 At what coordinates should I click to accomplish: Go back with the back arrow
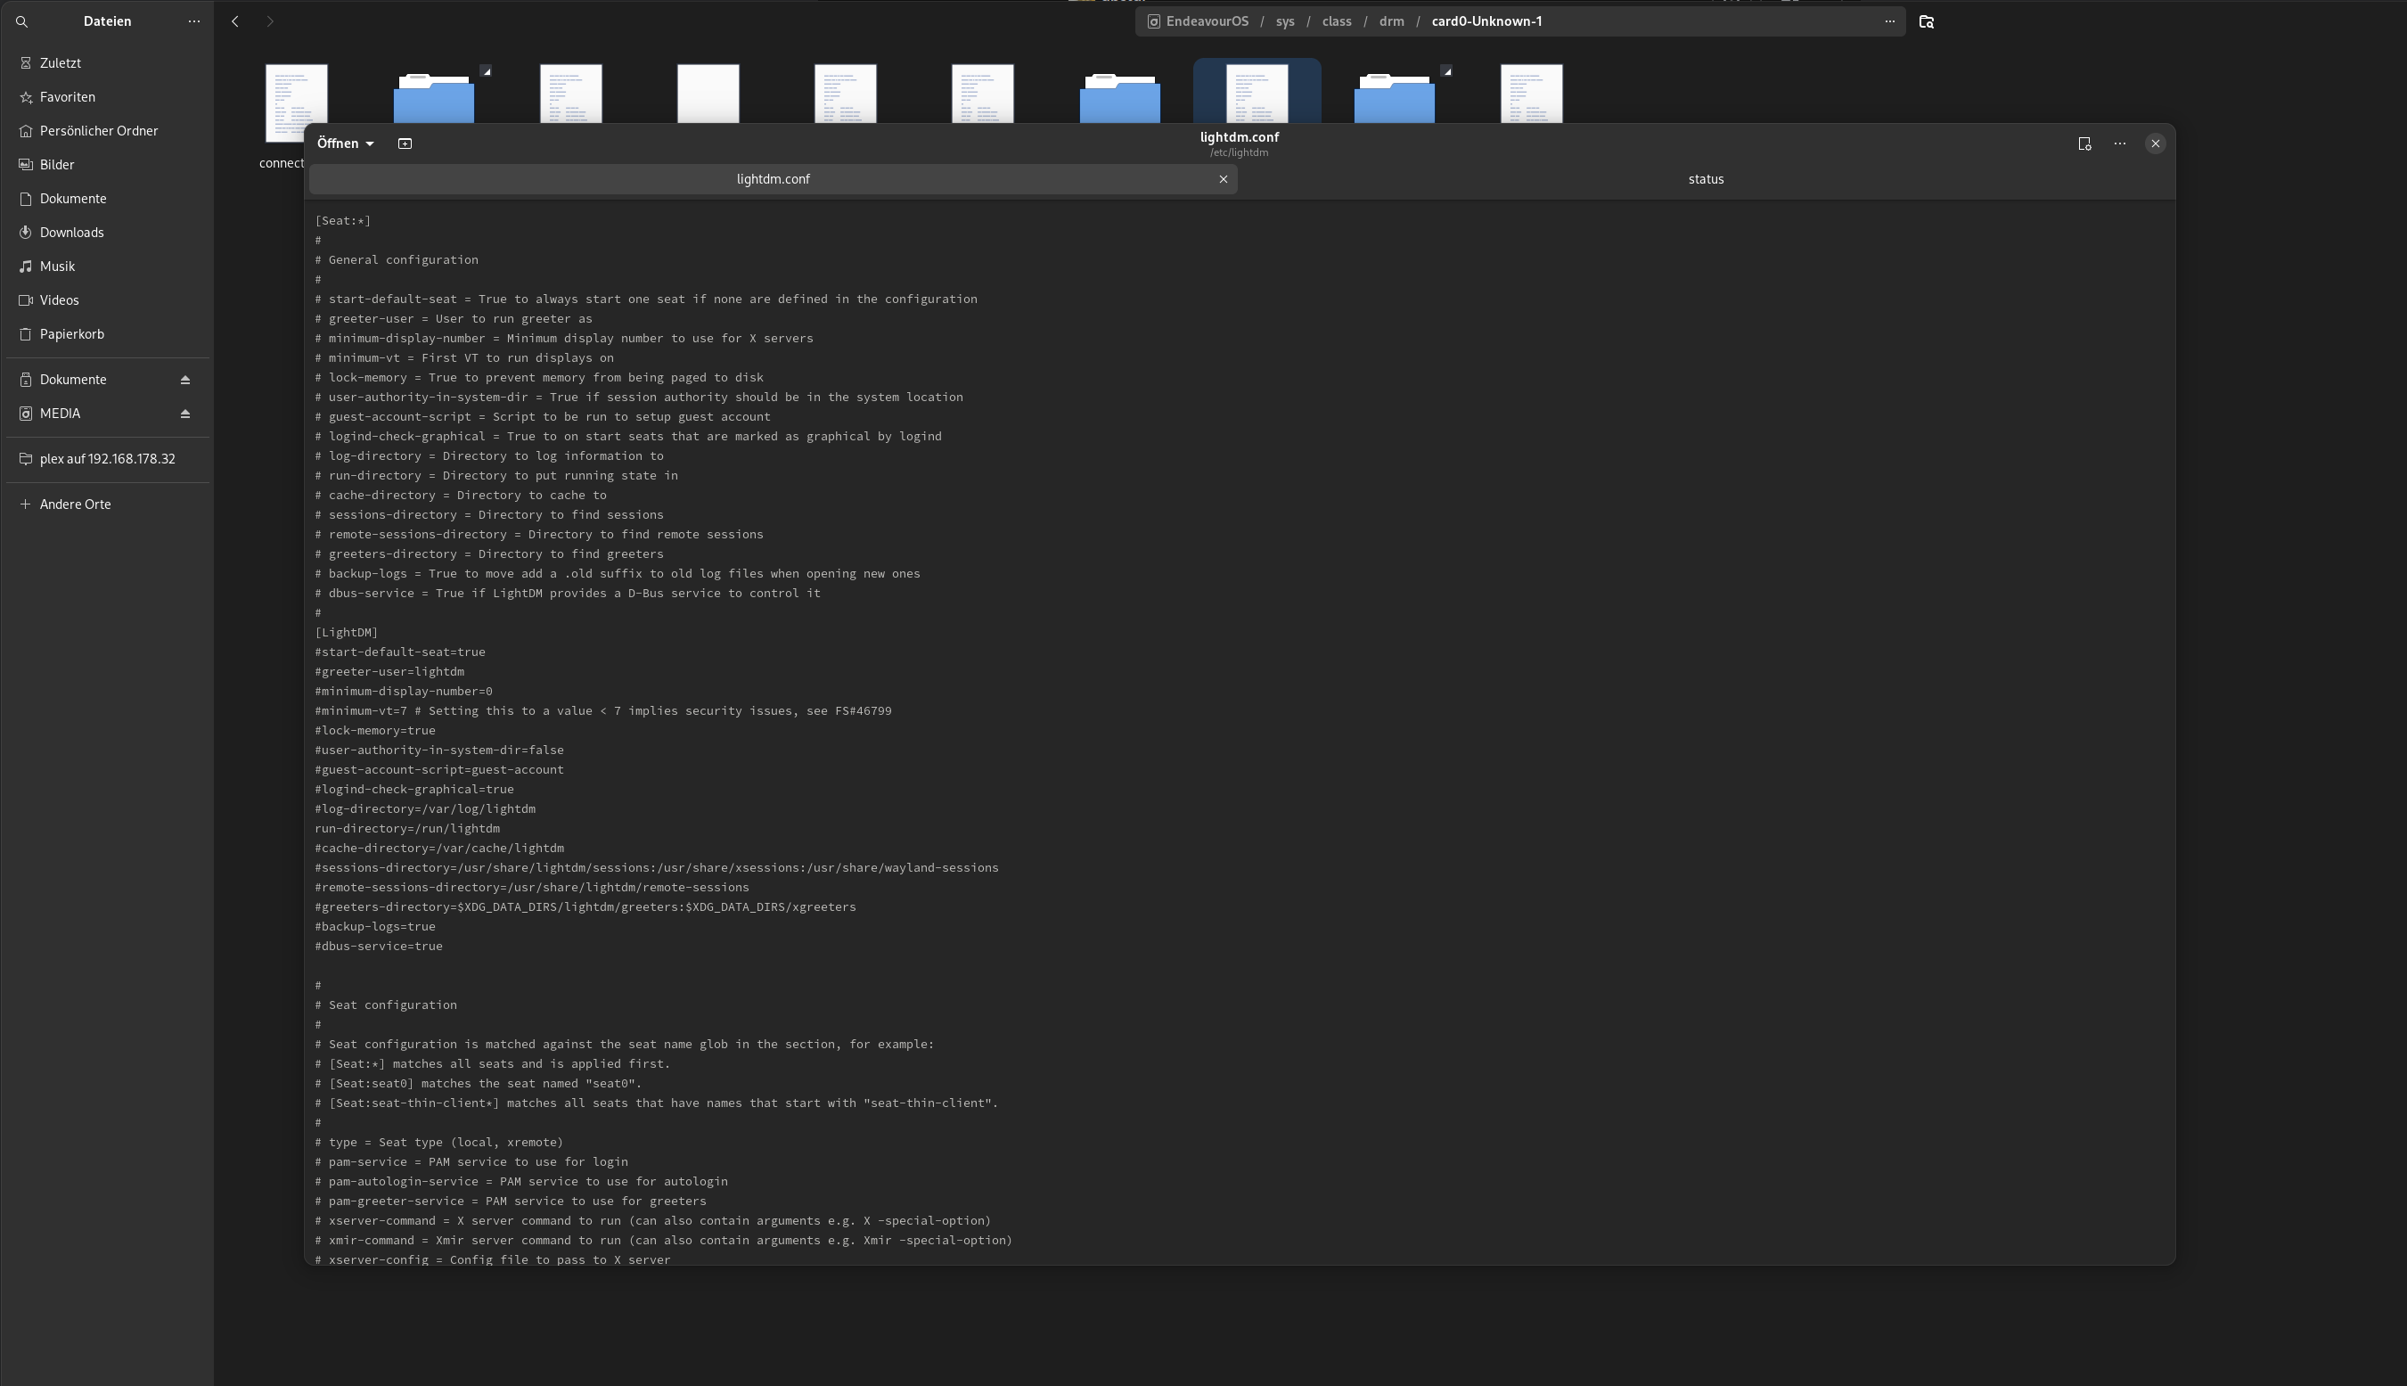(235, 21)
